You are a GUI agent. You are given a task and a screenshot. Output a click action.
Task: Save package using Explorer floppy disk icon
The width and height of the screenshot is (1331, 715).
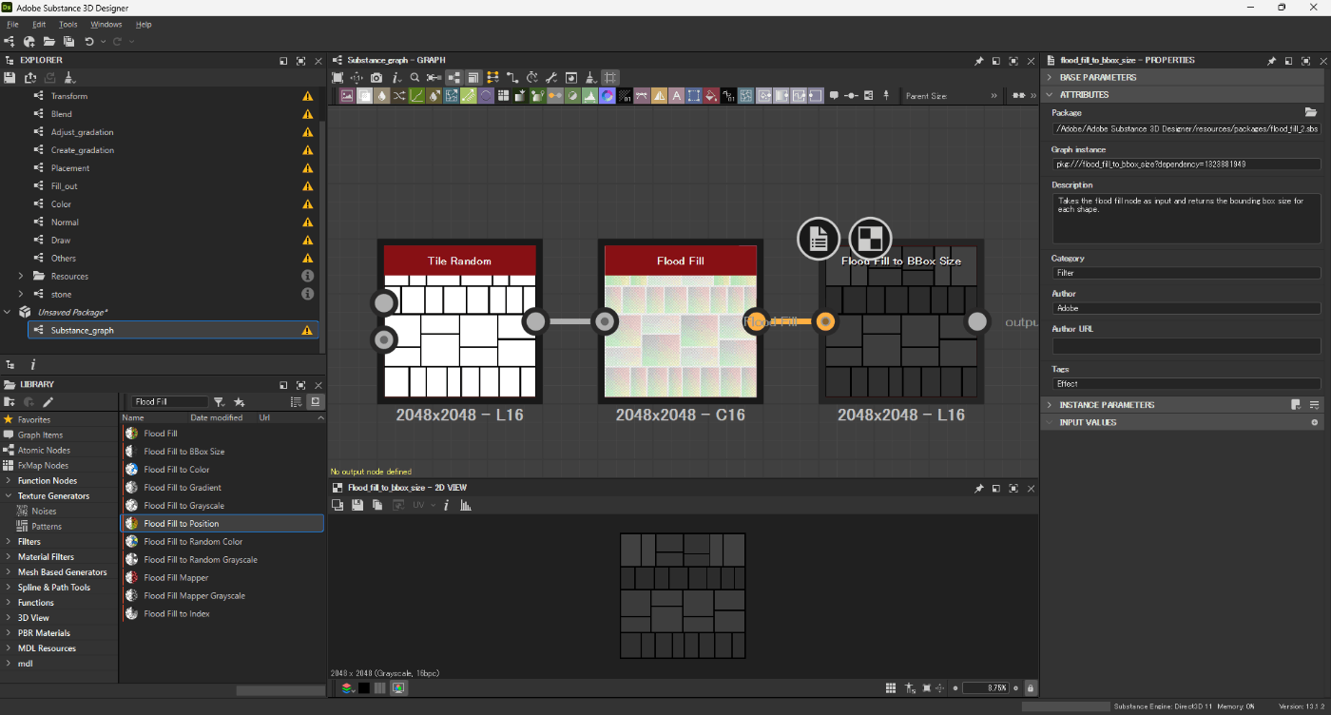[10, 78]
